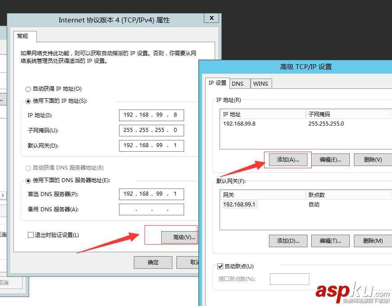
Task: Select the 常规 tab
Action: (x=25, y=36)
